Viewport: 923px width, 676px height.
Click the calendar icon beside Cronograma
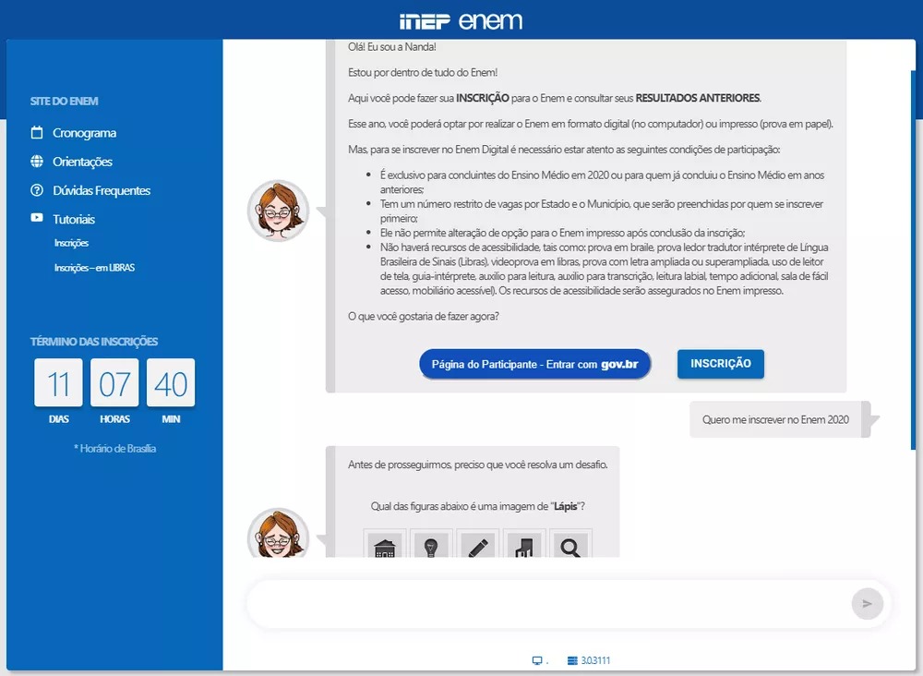pos(37,133)
